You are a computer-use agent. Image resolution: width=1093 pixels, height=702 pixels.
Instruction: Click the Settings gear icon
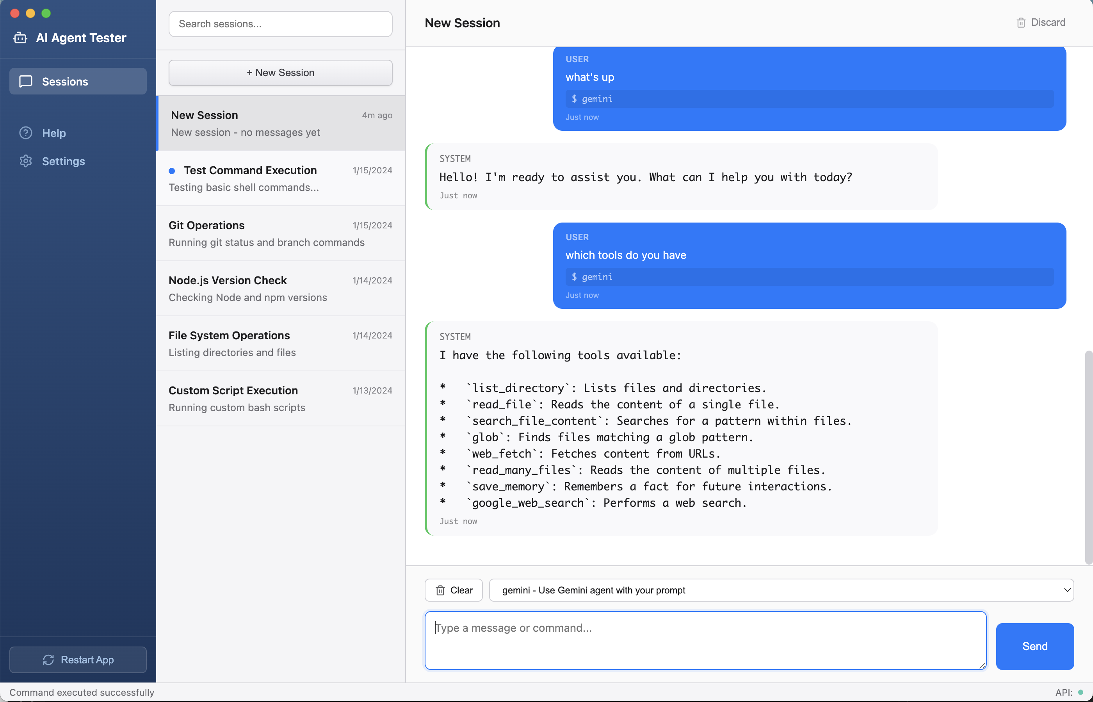(25, 161)
